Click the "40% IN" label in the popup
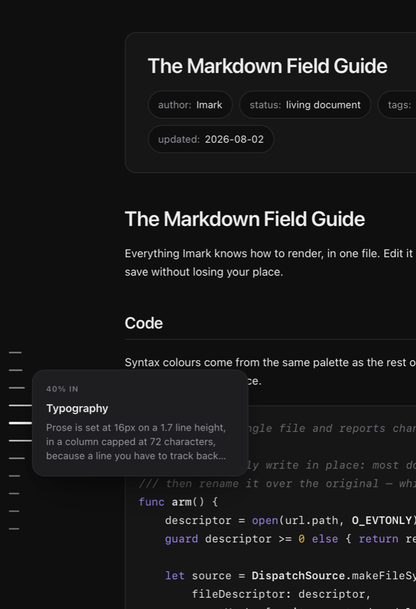 click(62, 389)
